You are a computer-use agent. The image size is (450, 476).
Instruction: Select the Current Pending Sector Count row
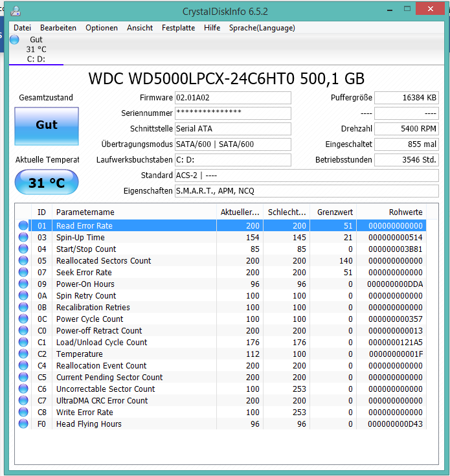(x=221, y=377)
